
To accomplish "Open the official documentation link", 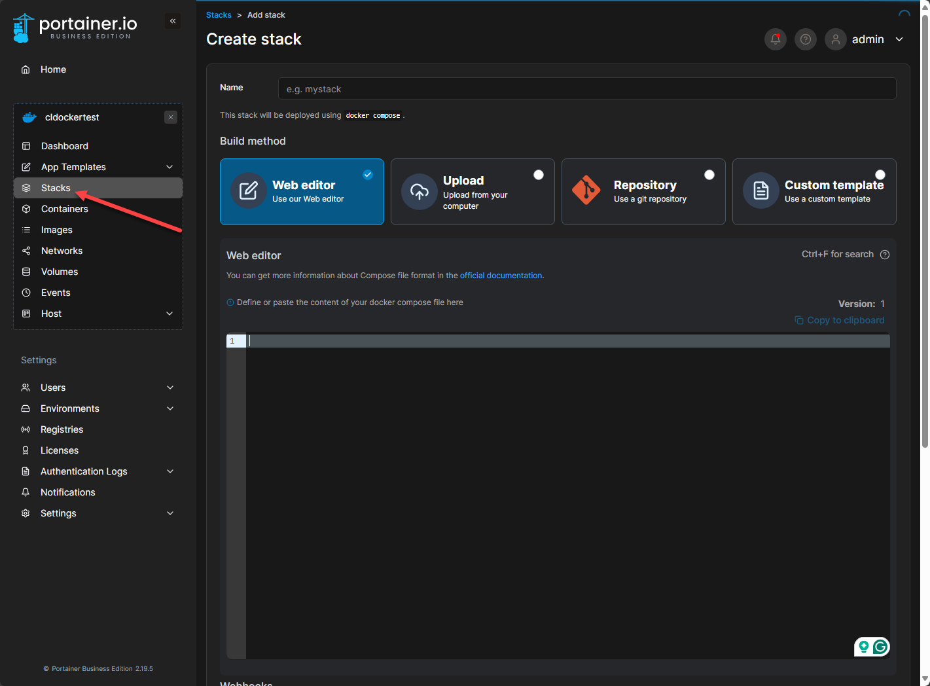I will point(501,276).
